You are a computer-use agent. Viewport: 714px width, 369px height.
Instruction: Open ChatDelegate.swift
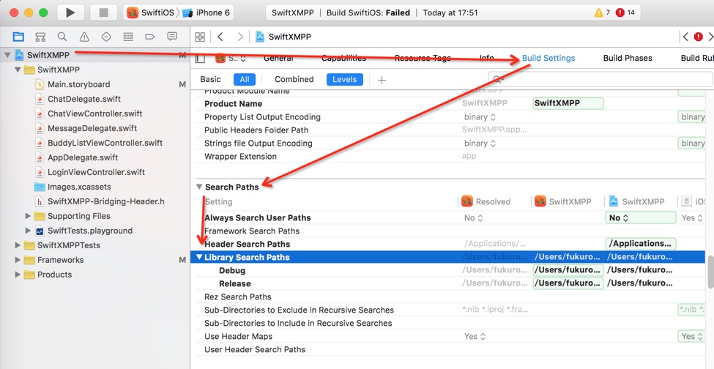[84, 99]
